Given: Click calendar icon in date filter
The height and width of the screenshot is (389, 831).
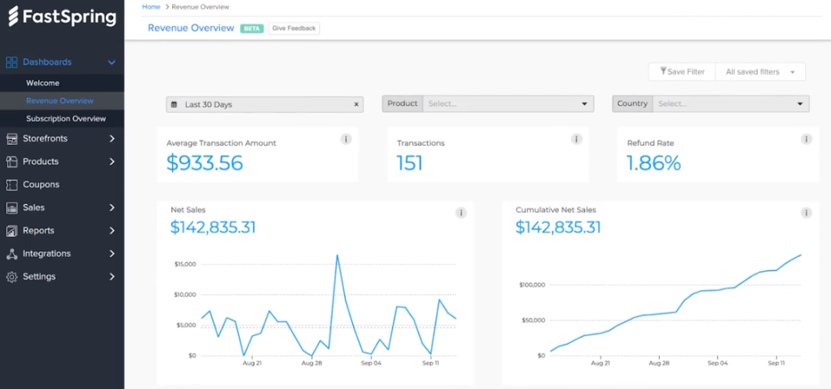Looking at the screenshot, I should pyautogui.click(x=174, y=105).
